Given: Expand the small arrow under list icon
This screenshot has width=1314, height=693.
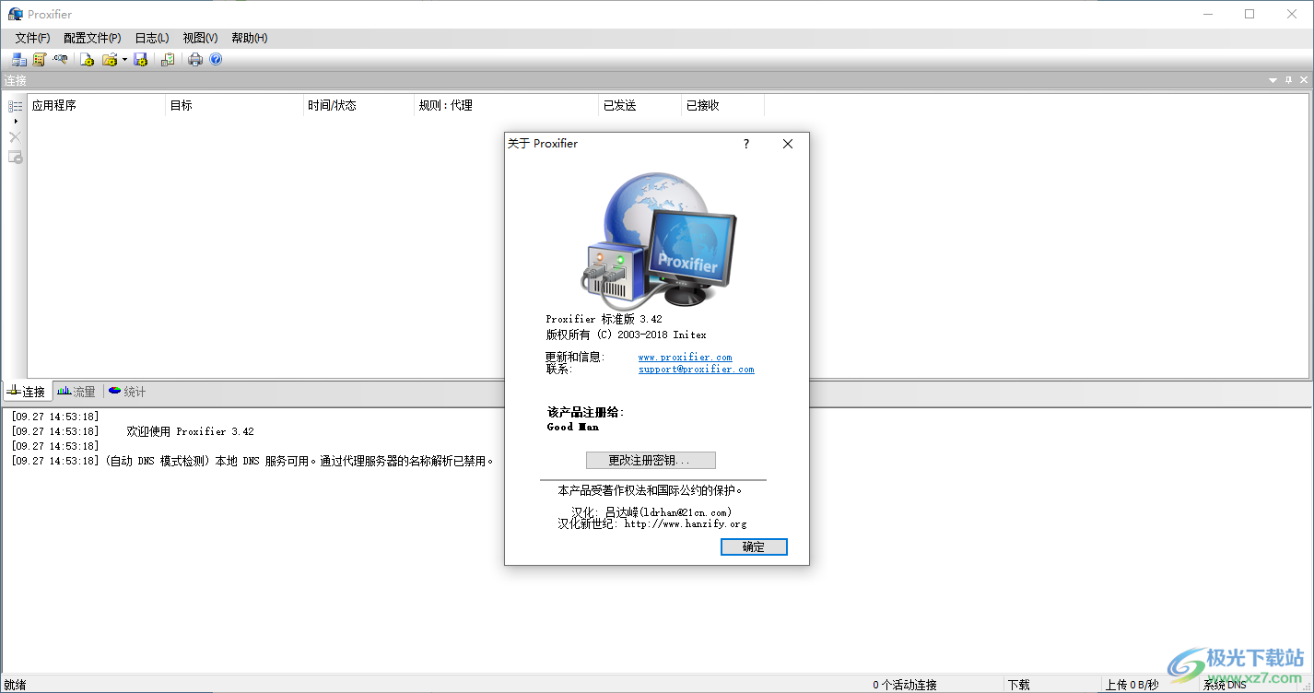Looking at the screenshot, I should [x=15, y=121].
